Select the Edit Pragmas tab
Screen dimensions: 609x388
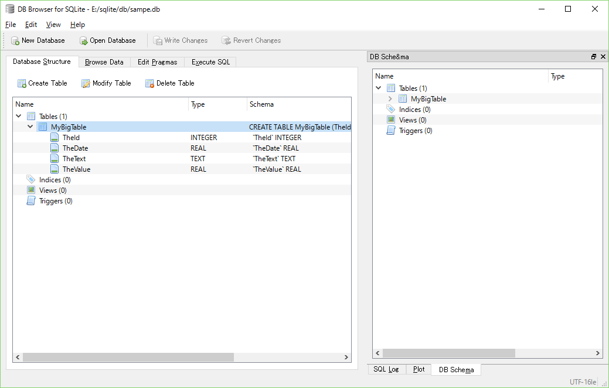pyautogui.click(x=157, y=62)
